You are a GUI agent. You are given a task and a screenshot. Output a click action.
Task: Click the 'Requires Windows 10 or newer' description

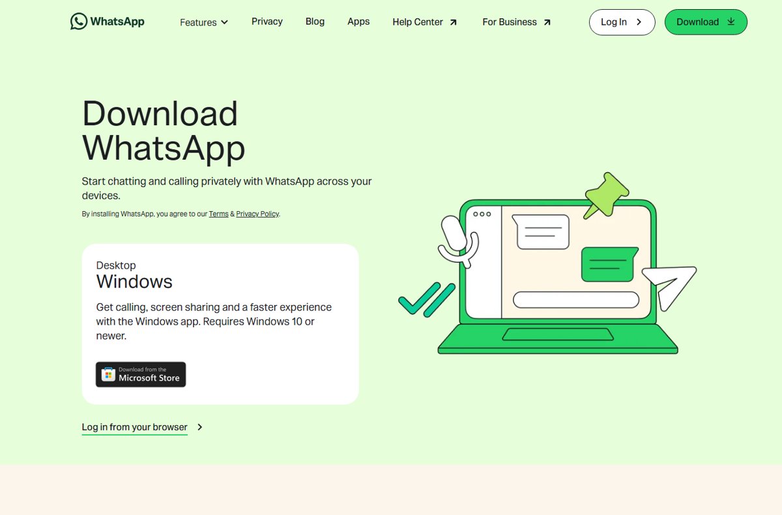(214, 321)
